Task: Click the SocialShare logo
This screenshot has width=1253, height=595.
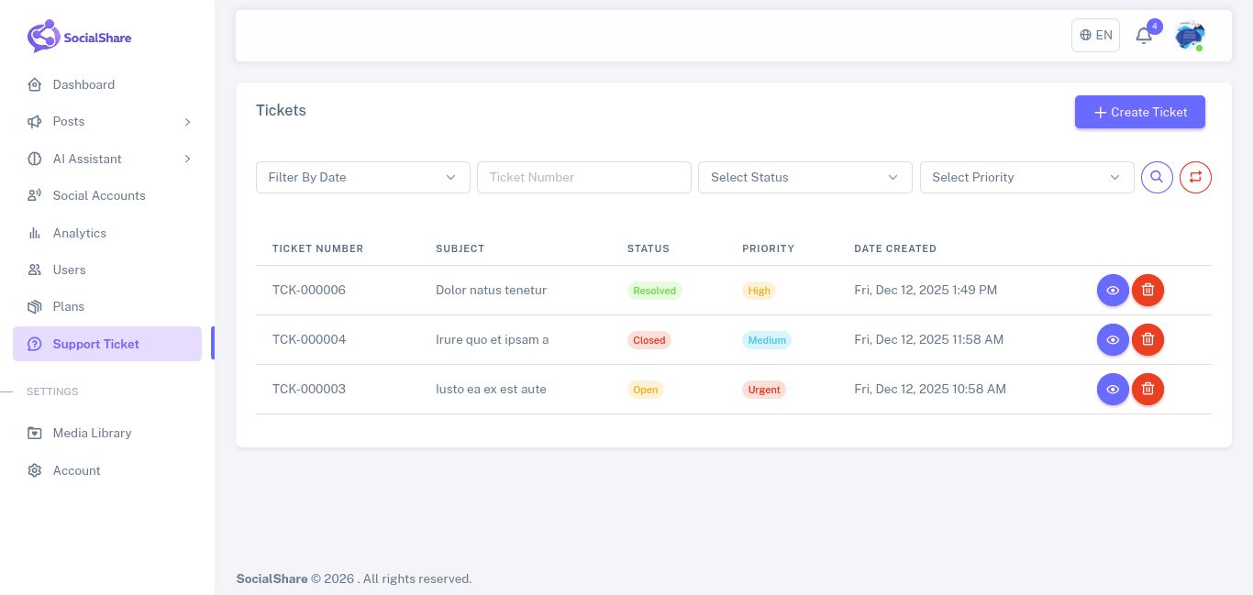Action: click(x=80, y=37)
